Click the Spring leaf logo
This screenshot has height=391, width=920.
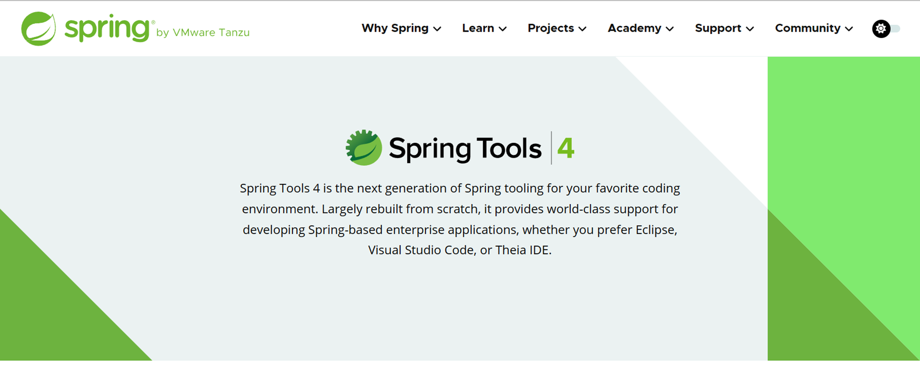click(38, 28)
